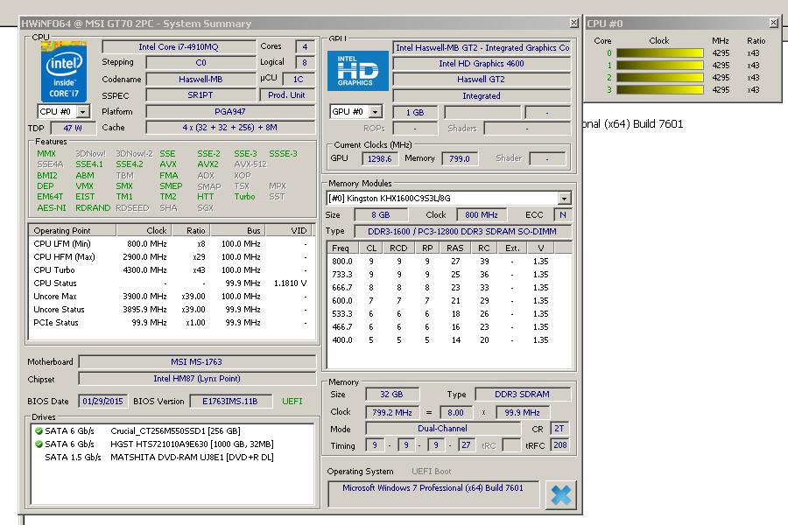788x525 pixels.
Task: Click the Bus column header
Action: [x=237, y=231]
